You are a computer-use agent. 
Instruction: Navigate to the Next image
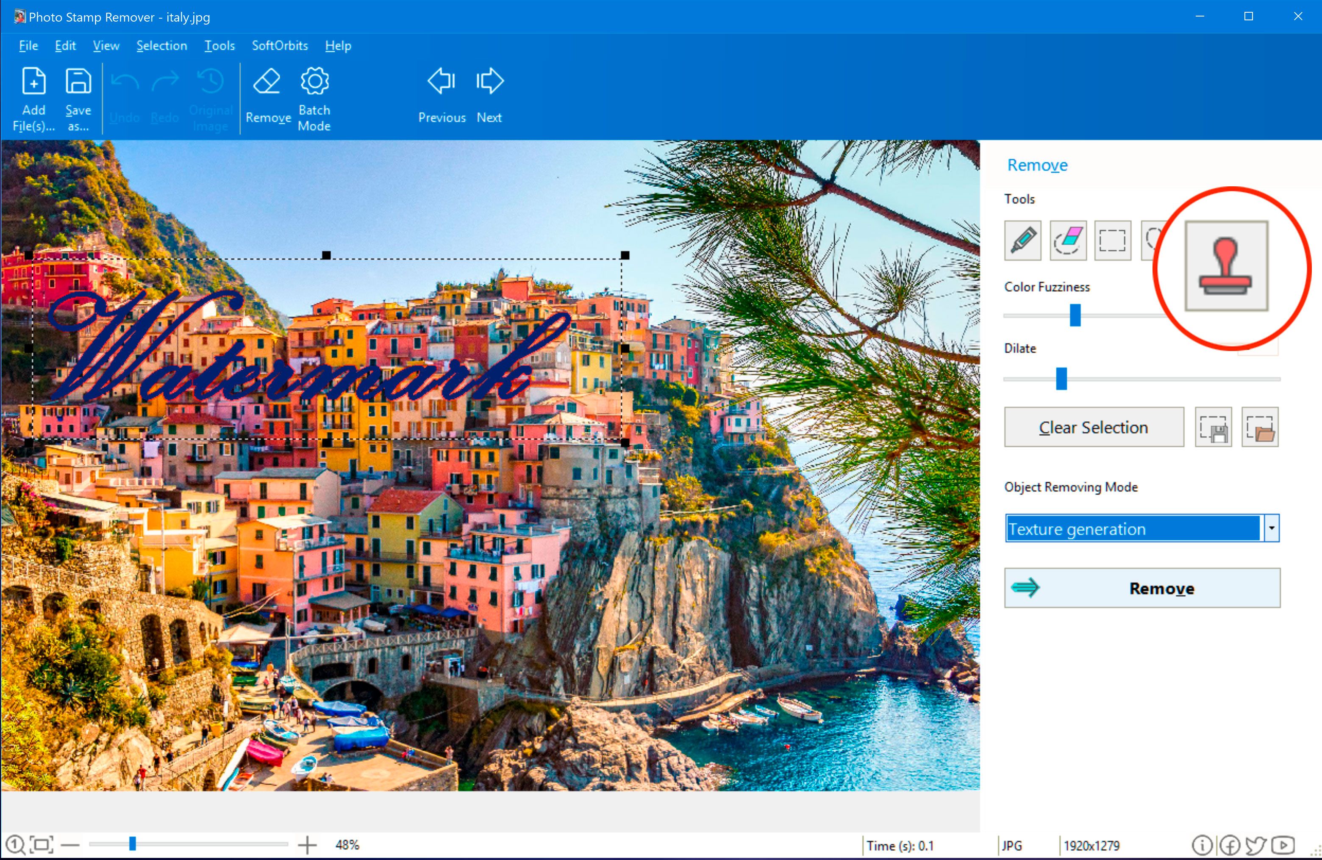489,96
